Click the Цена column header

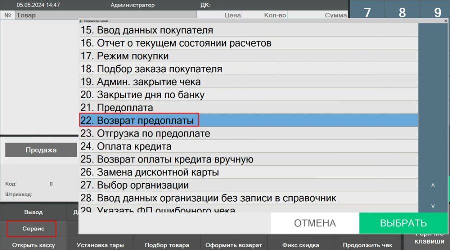220,15
